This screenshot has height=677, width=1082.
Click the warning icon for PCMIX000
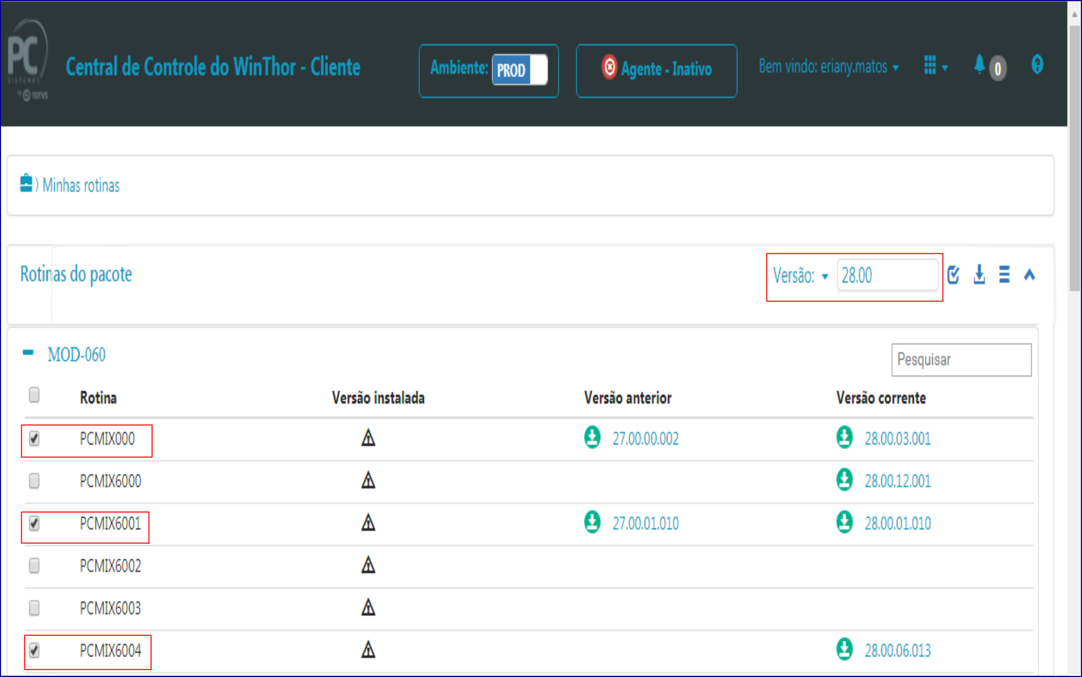(368, 438)
